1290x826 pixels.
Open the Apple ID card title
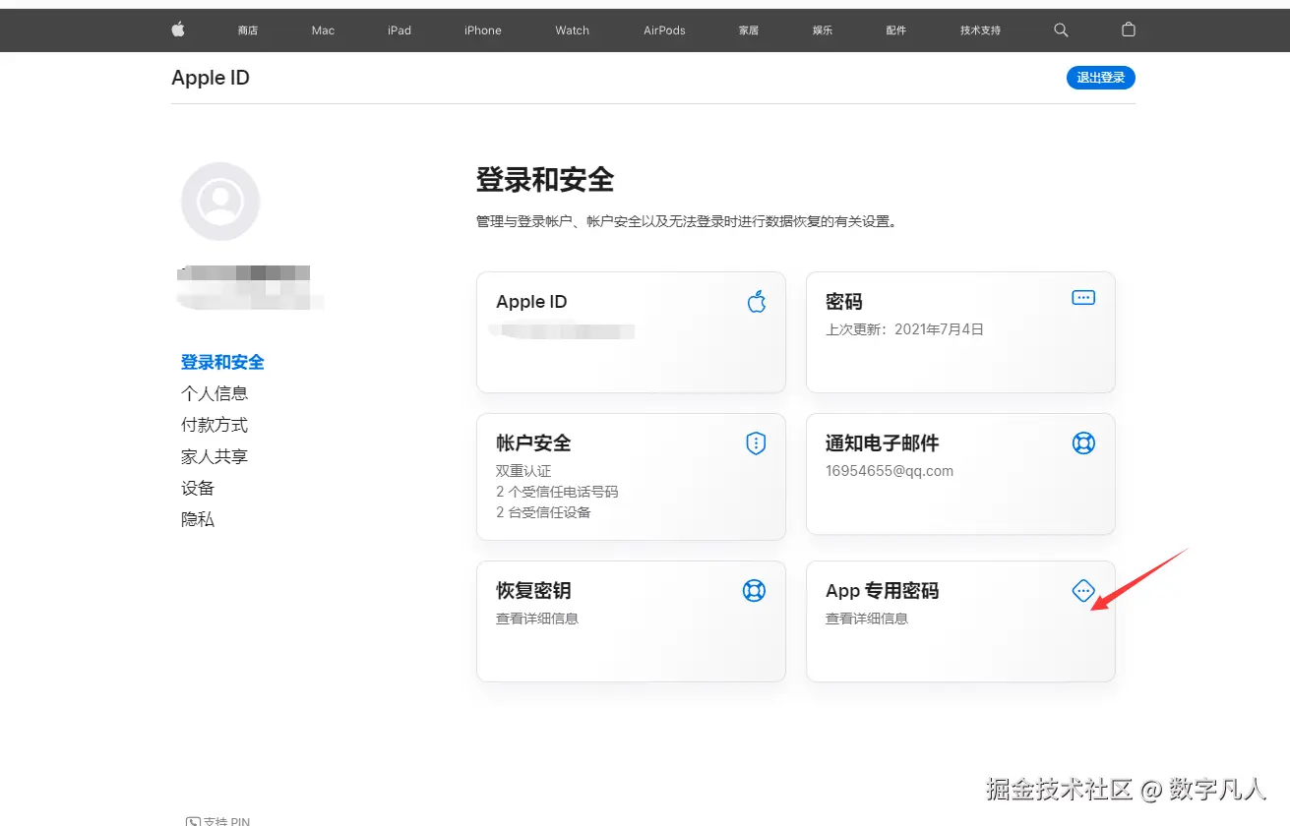tap(531, 302)
